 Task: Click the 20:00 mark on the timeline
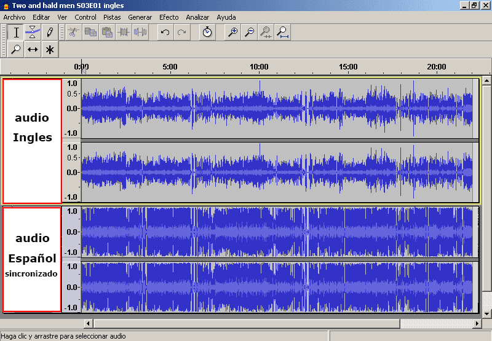[x=437, y=67]
